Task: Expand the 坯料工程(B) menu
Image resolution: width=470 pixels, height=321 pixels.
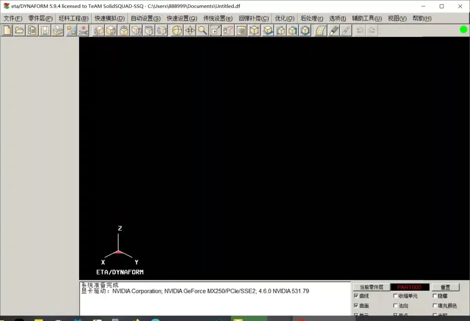Action: click(x=73, y=18)
